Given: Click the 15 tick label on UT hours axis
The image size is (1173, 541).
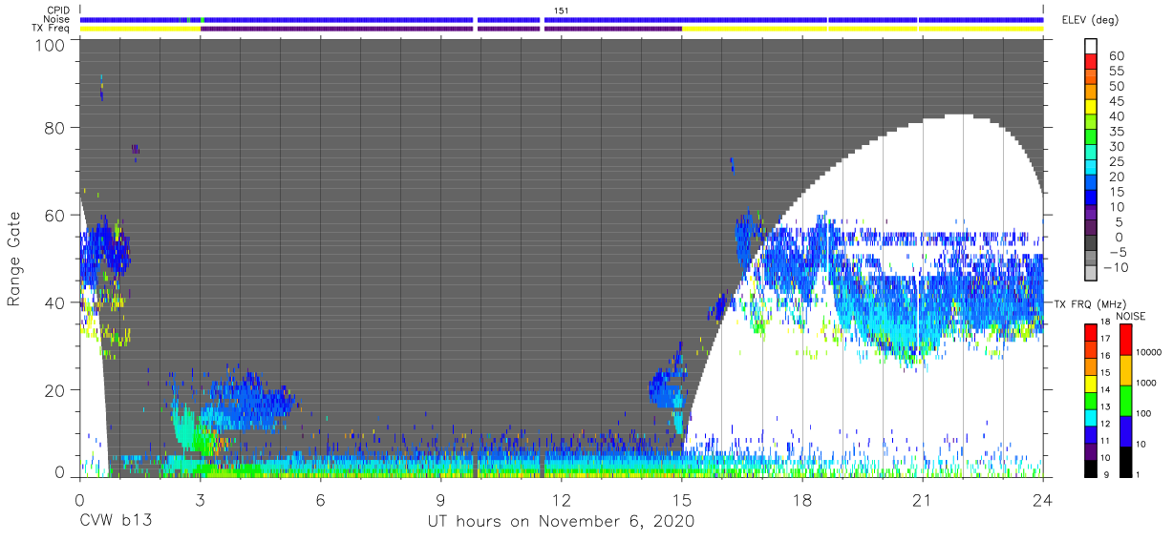Looking at the screenshot, I should pos(681,499).
